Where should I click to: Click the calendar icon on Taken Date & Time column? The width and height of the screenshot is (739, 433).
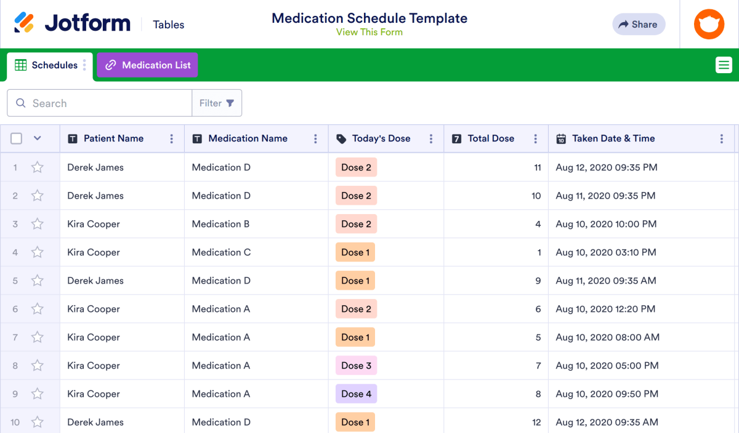[561, 138]
